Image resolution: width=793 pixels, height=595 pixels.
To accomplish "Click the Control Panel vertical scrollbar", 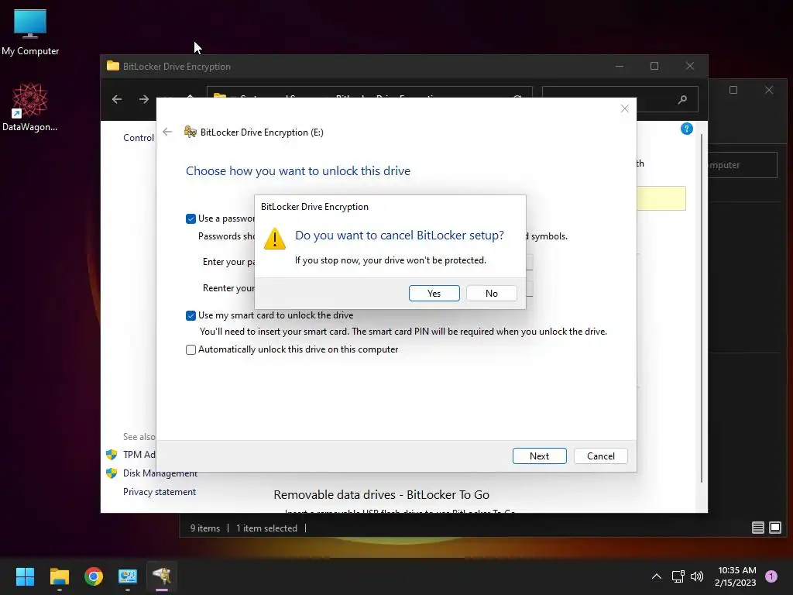I will 701,308.
